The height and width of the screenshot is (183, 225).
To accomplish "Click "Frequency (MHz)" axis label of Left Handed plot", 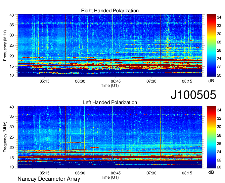I will click(5, 137).
